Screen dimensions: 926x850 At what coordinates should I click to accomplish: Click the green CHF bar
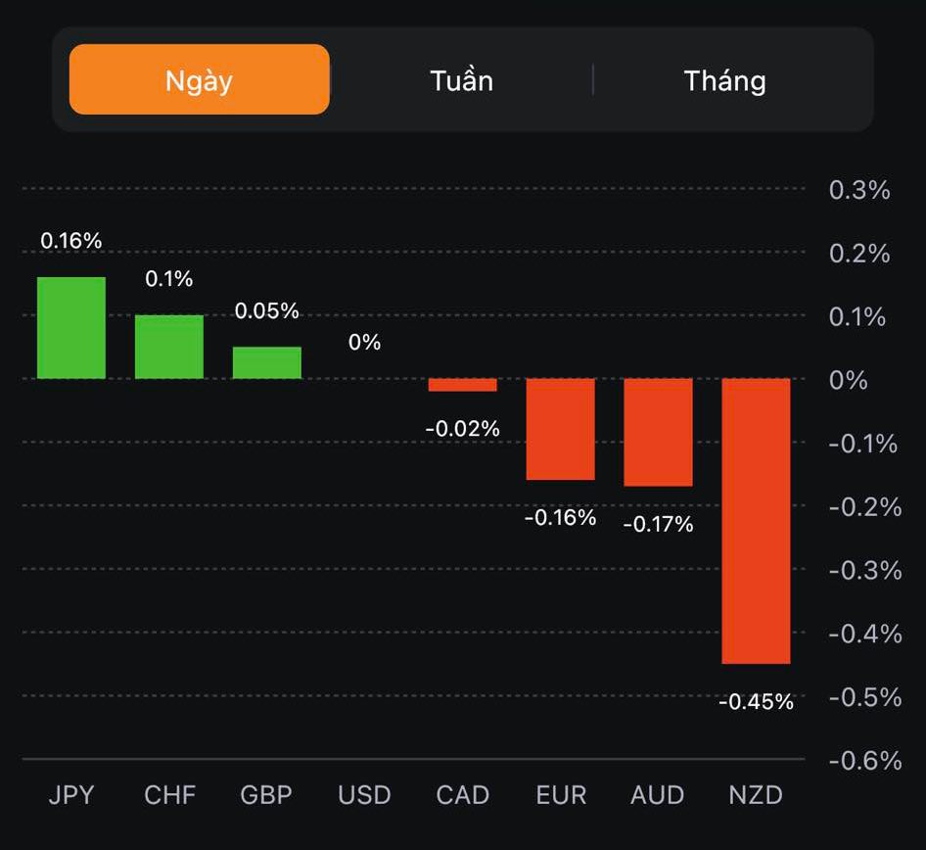pyautogui.click(x=169, y=347)
